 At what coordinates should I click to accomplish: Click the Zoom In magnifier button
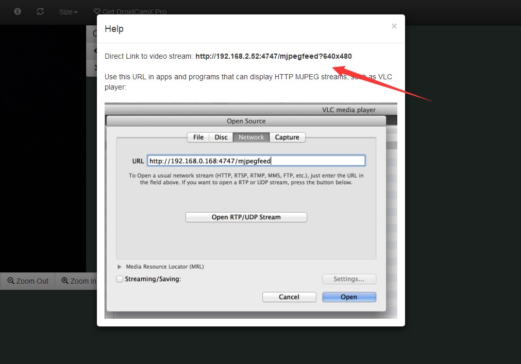click(77, 281)
